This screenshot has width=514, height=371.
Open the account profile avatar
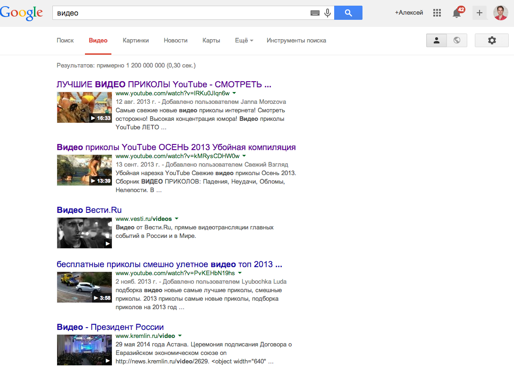point(501,13)
